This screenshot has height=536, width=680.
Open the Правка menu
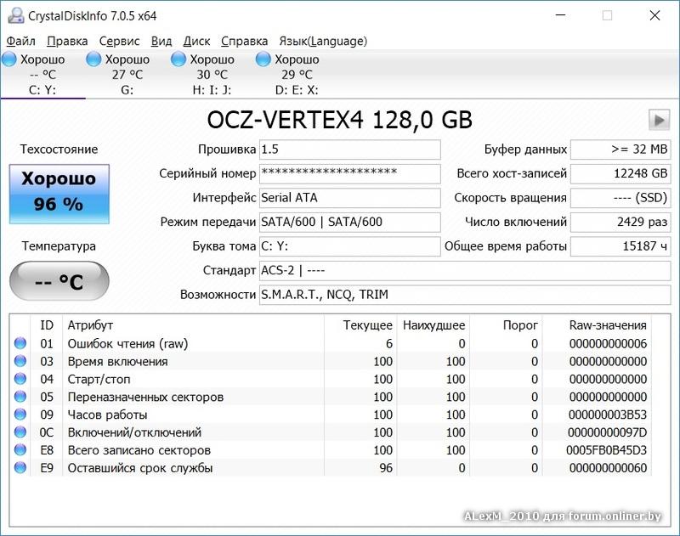[67, 41]
